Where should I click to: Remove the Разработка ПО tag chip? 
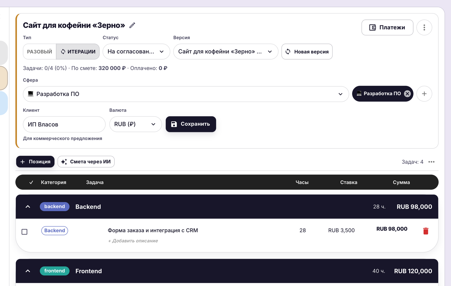pyautogui.click(x=407, y=94)
